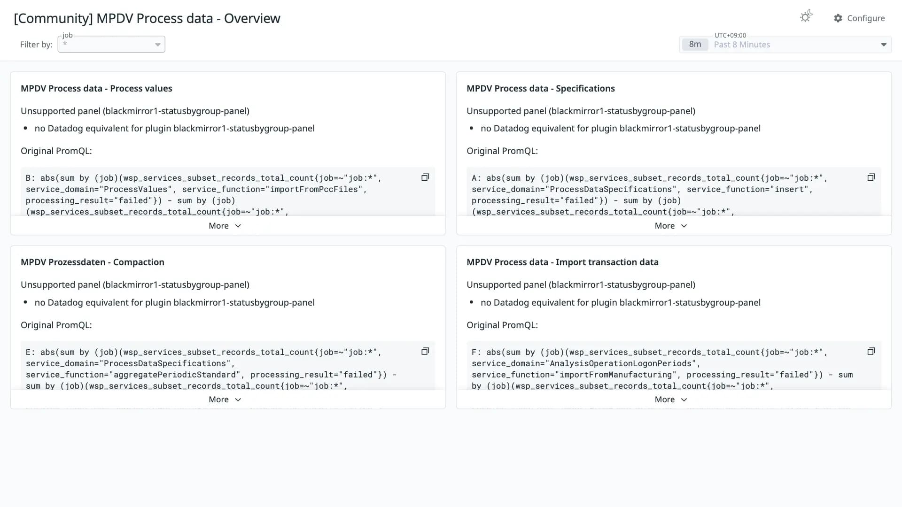The image size is (902, 507).
Task: Expand More in Compaction panel
Action: [225, 399]
